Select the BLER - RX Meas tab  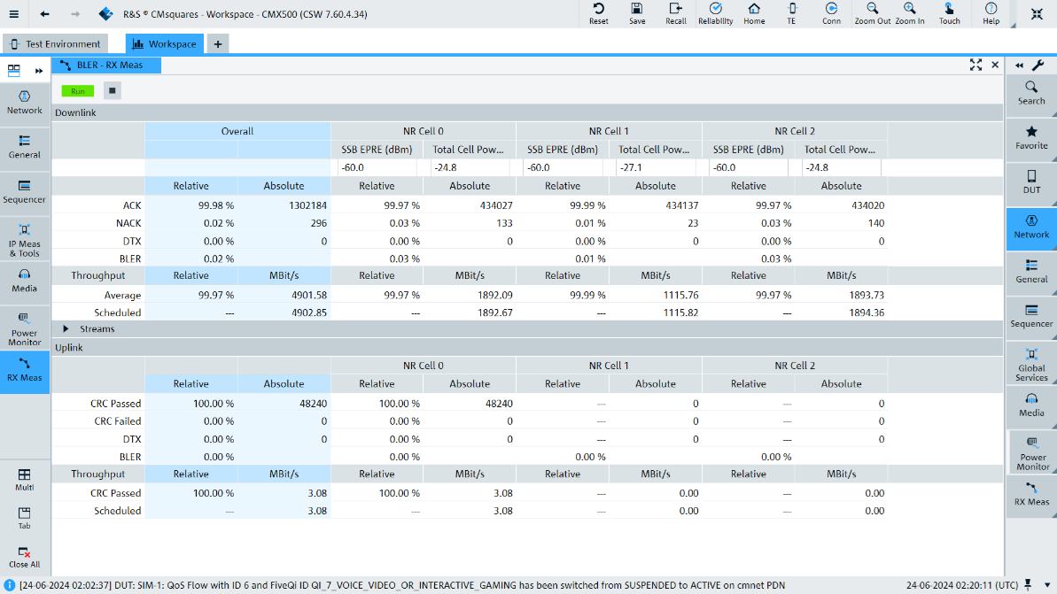108,65
